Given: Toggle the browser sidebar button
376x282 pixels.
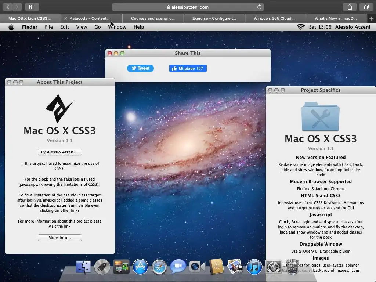Looking at the screenshot, I should point(32,7).
